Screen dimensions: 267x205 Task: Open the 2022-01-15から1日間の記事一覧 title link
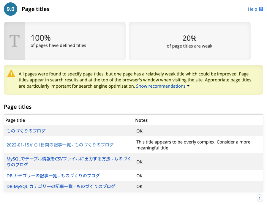[x=60, y=145]
